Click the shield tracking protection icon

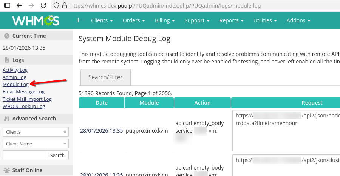(56, 6)
